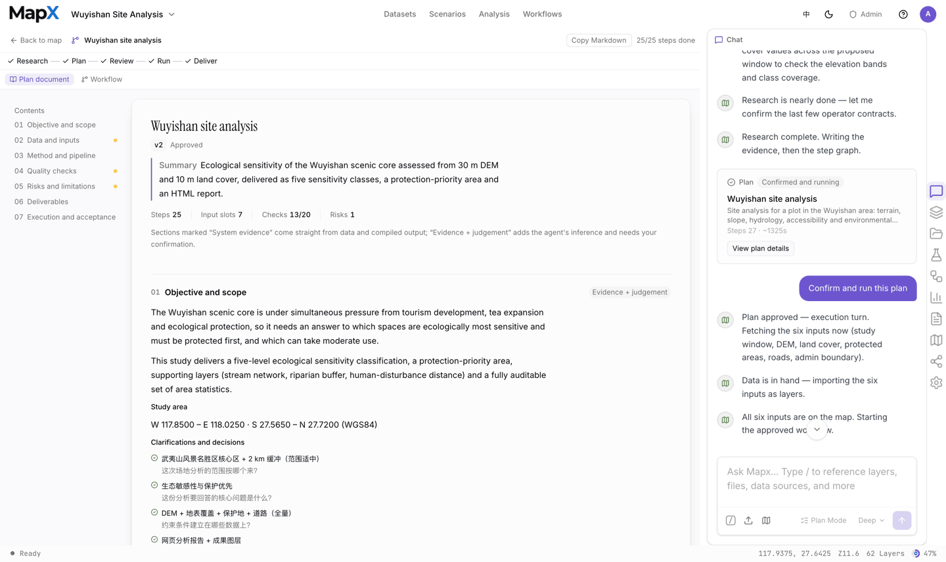Open the map icon in right sidebar
This screenshot has height=562, width=946.
click(x=936, y=340)
